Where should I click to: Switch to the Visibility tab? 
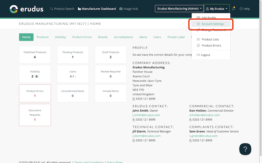[60, 37]
